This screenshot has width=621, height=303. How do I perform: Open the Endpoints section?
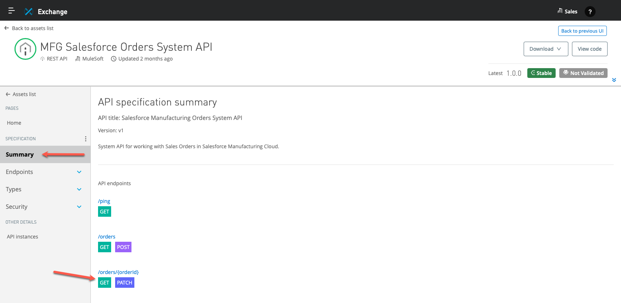(x=19, y=172)
